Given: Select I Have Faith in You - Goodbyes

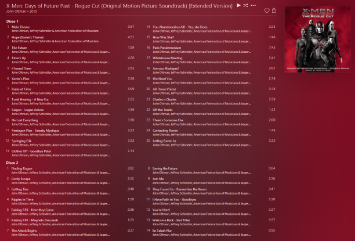Looking at the screenshot, I should [x=175, y=200].
